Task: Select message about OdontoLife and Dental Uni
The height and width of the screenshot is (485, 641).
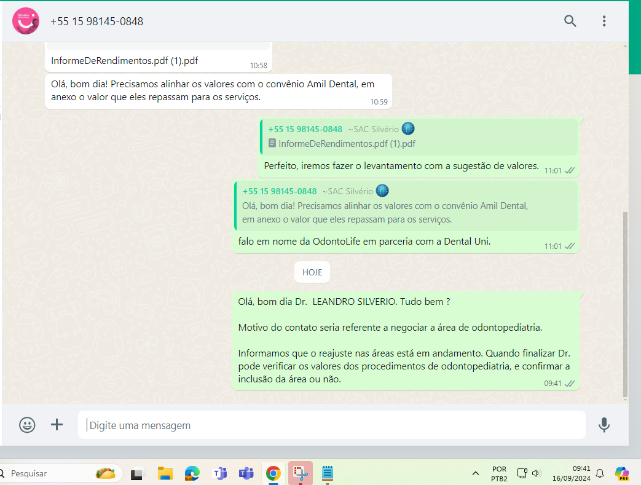Action: coord(364,242)
